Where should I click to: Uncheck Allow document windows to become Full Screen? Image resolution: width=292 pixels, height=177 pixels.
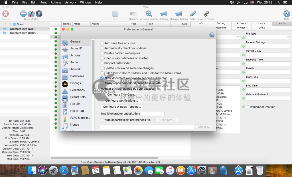click(102, 78)
